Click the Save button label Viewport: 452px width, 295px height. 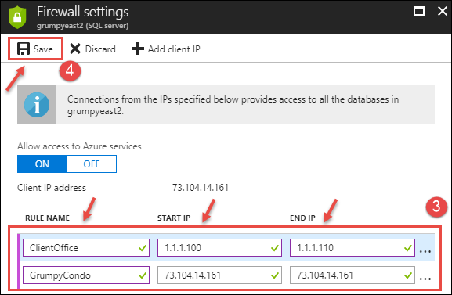43,49
